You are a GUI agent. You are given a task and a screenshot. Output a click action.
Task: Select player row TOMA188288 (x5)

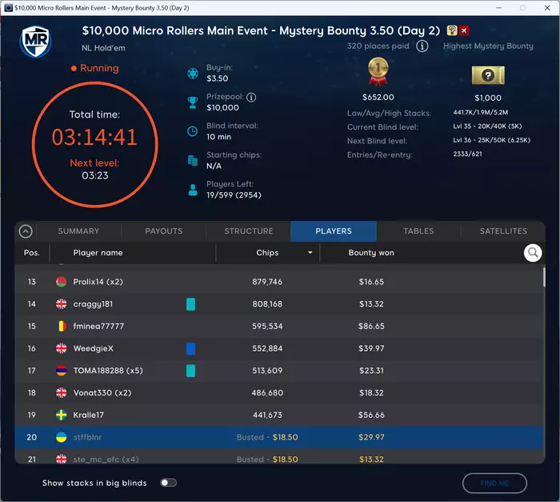278,371
